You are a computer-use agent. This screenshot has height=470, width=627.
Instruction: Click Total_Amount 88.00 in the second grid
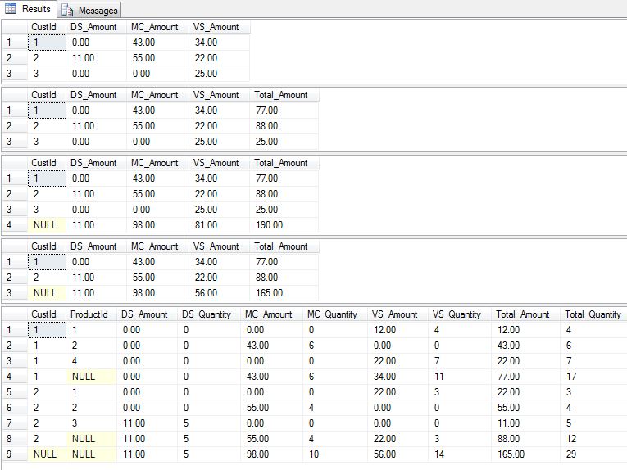[284, 126]
